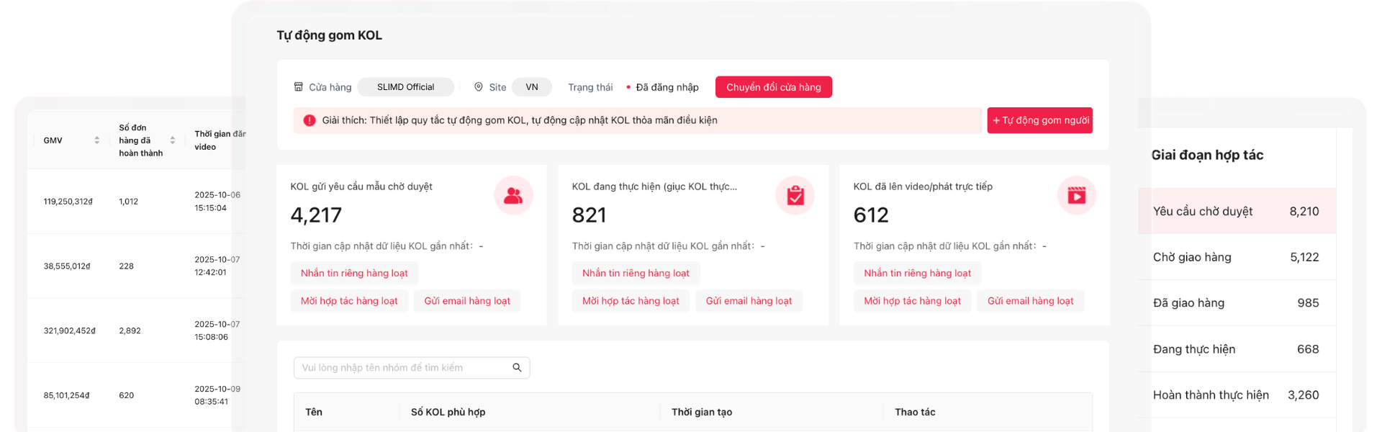This screenshot has width=1382, height=432.
Task: Click the video play icon on published card
Action: [x=1076, y=195]
